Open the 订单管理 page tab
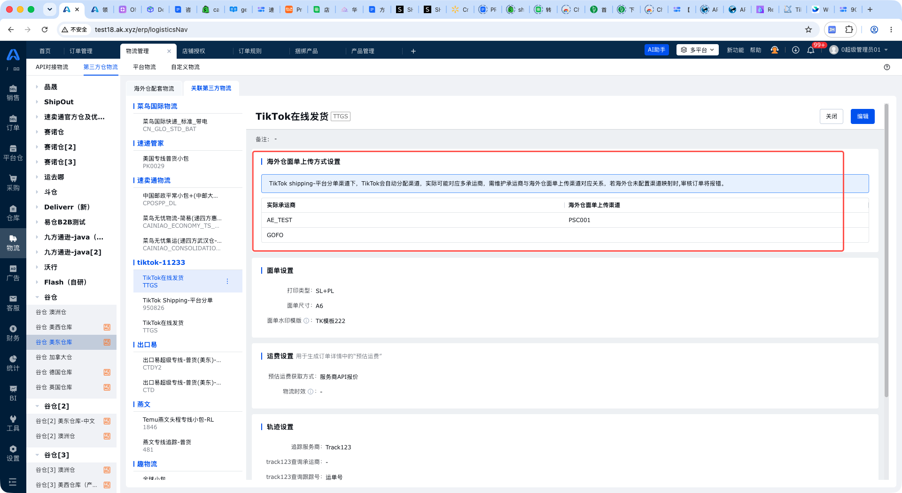 pos(81,51)
